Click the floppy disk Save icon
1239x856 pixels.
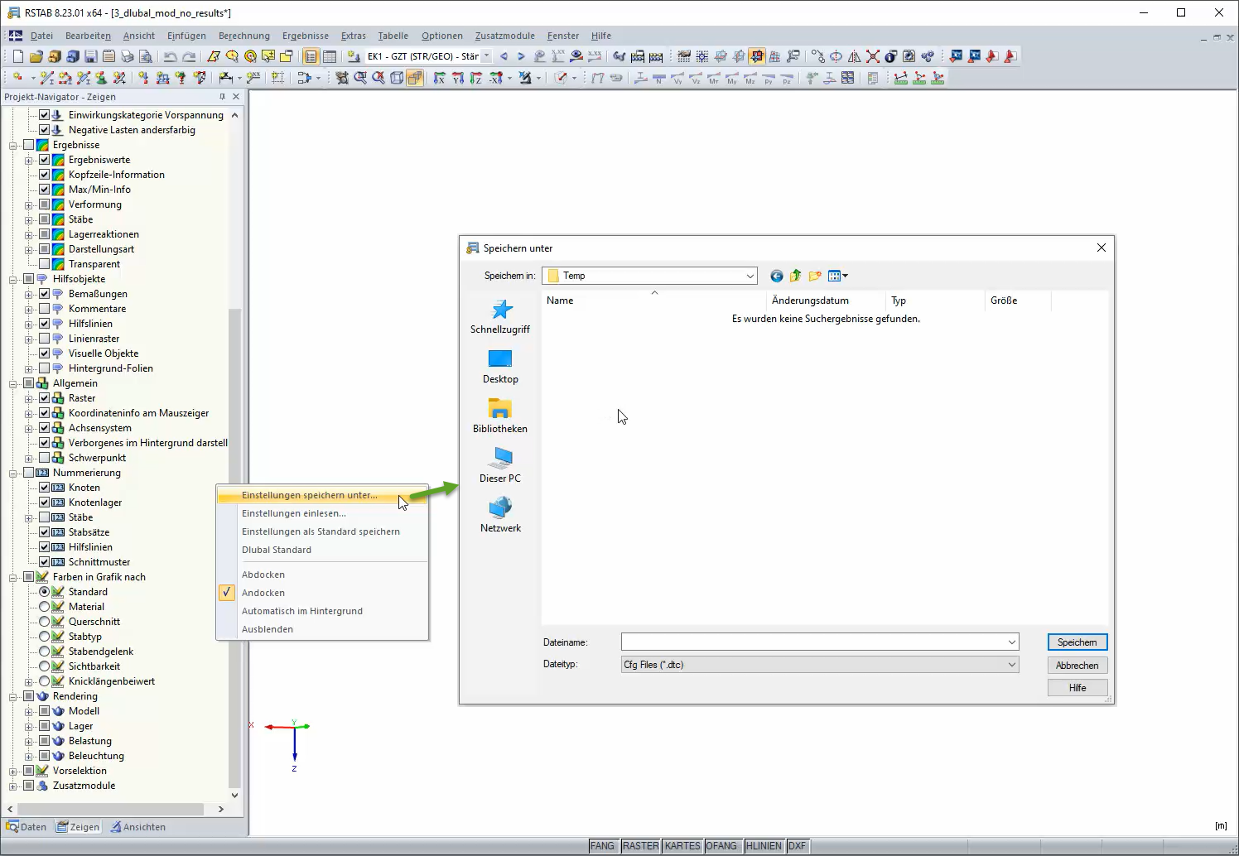90,56
